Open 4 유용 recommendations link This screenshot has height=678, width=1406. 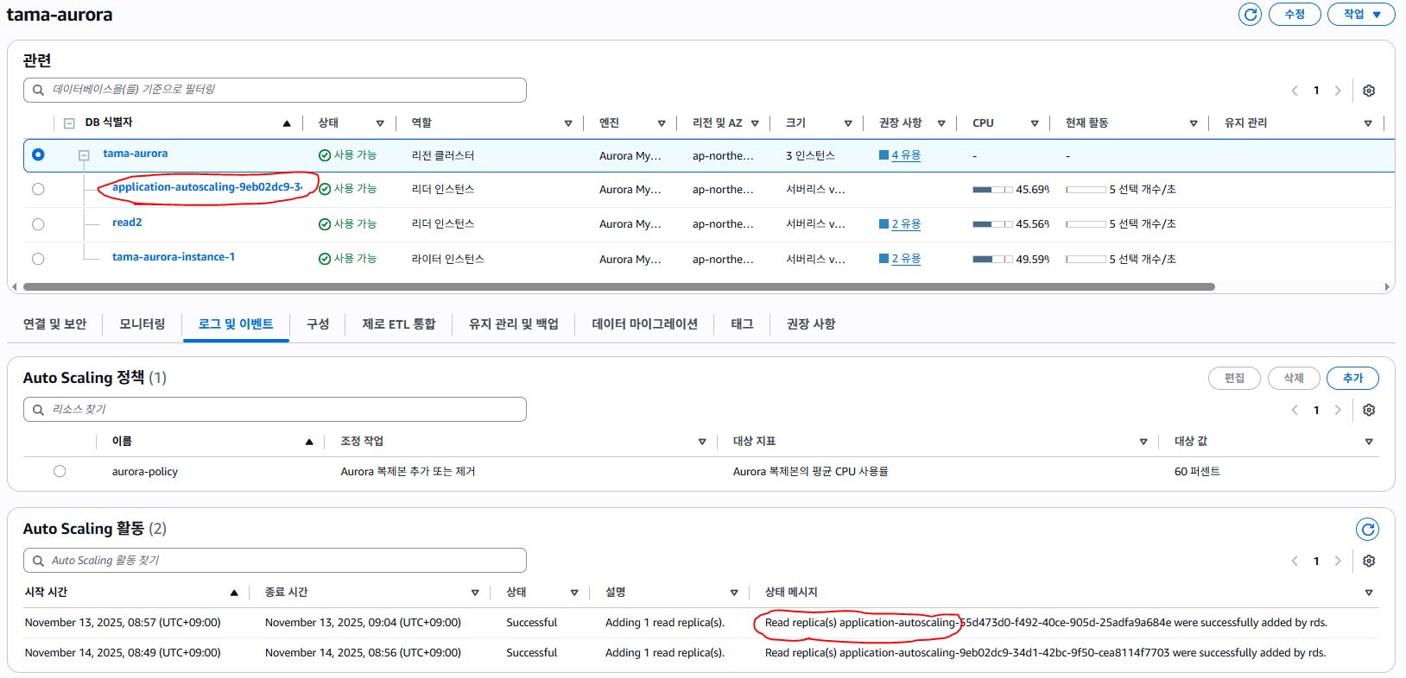(906, 155)
